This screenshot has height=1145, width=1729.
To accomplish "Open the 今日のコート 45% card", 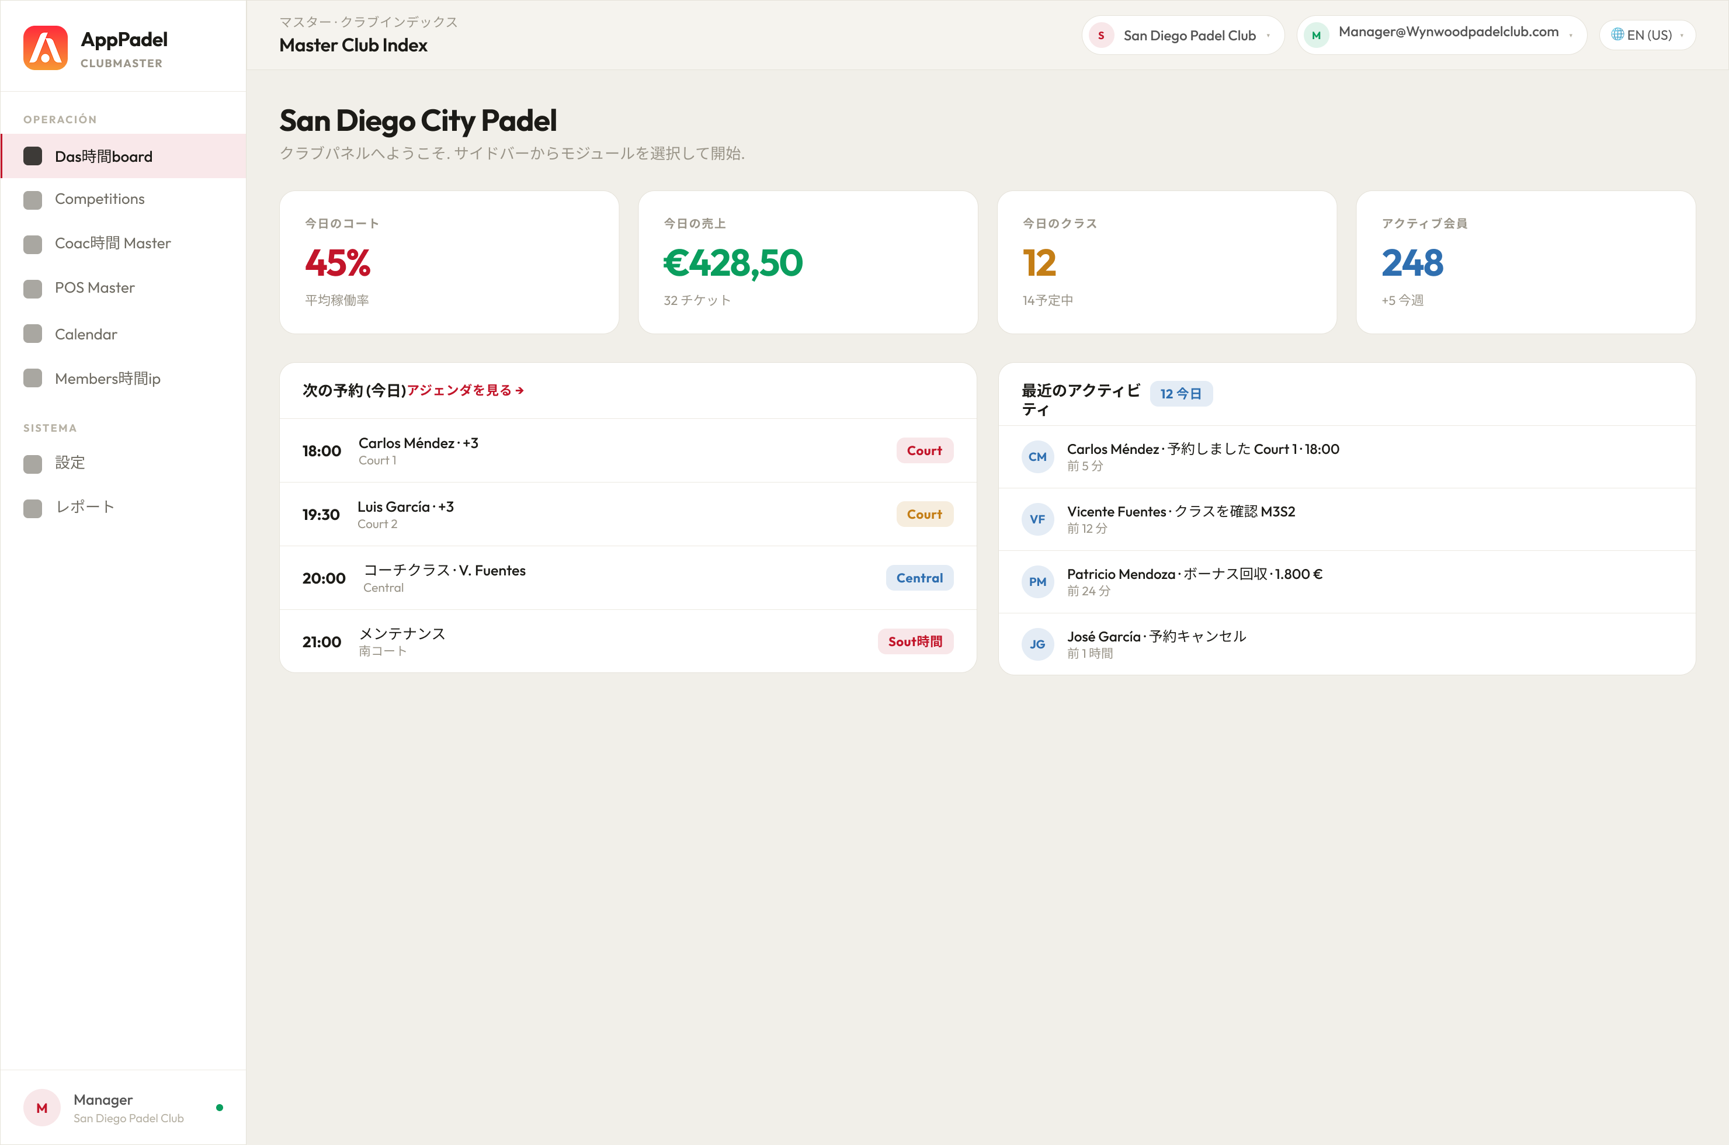I will point(449,263).
